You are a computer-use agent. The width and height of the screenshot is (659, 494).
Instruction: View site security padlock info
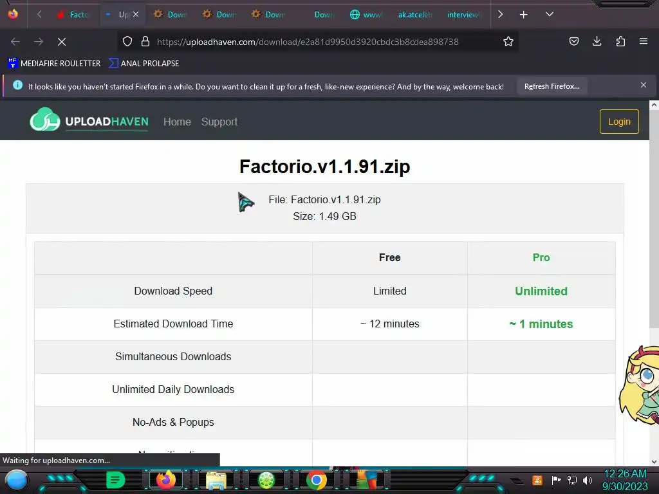(x=145, y=41)
